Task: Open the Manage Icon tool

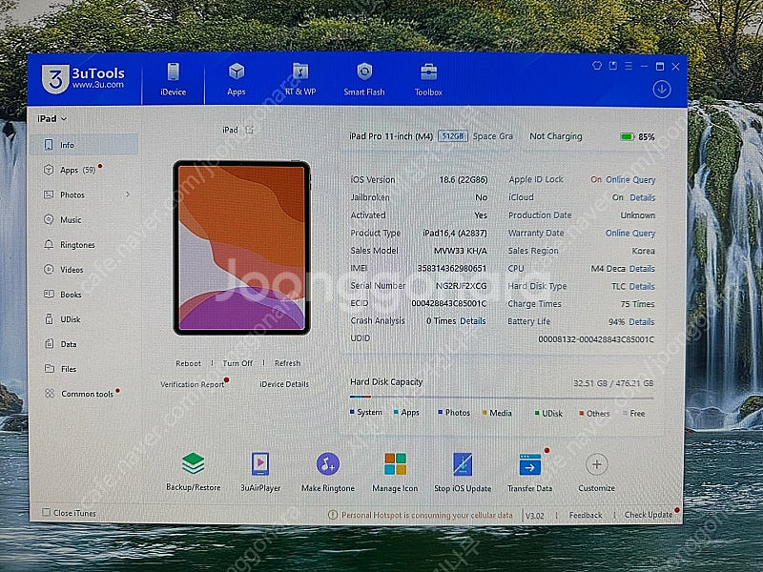Action: tap(395, 471)
